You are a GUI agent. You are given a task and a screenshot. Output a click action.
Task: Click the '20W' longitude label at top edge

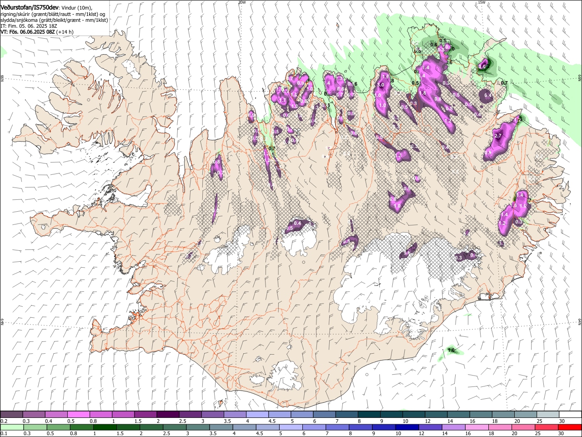click(242, 2)
